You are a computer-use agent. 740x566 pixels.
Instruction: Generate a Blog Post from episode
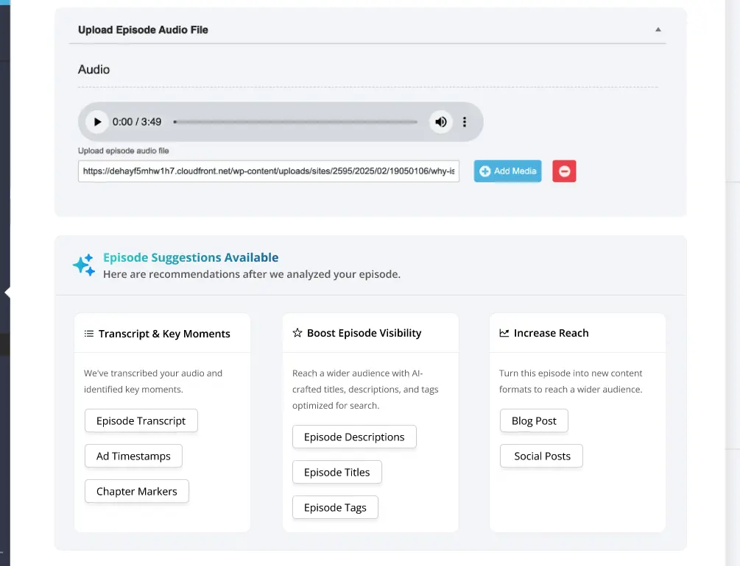point(534,421)
